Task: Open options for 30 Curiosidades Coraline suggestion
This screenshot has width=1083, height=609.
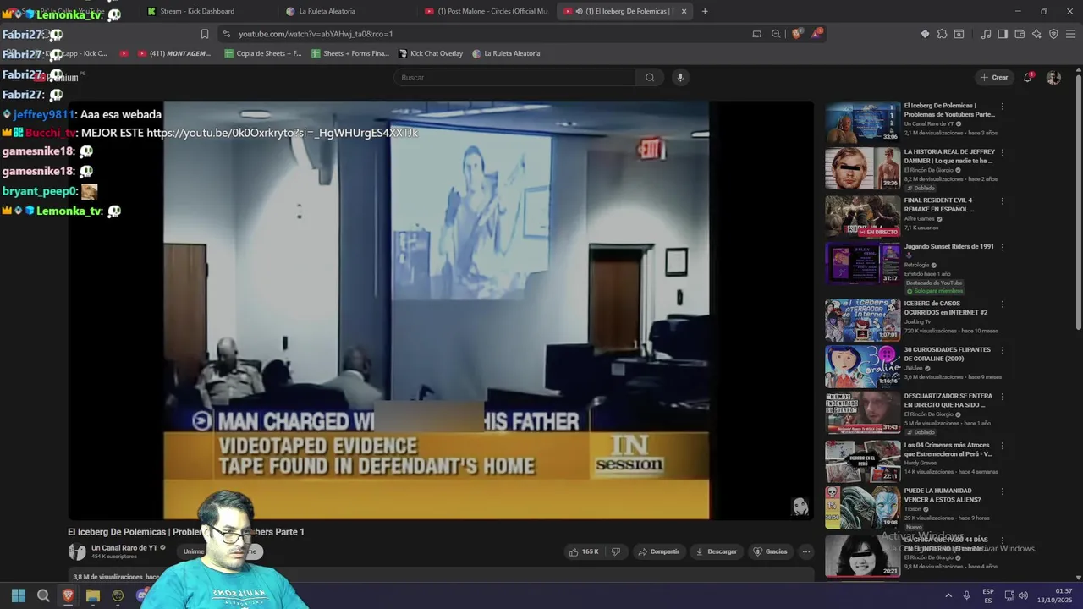Action: click(1003, 350)
